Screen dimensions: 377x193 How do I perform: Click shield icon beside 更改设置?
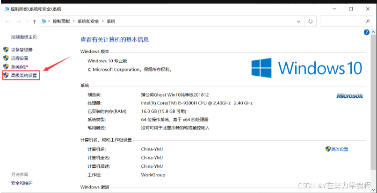(328, 149)
